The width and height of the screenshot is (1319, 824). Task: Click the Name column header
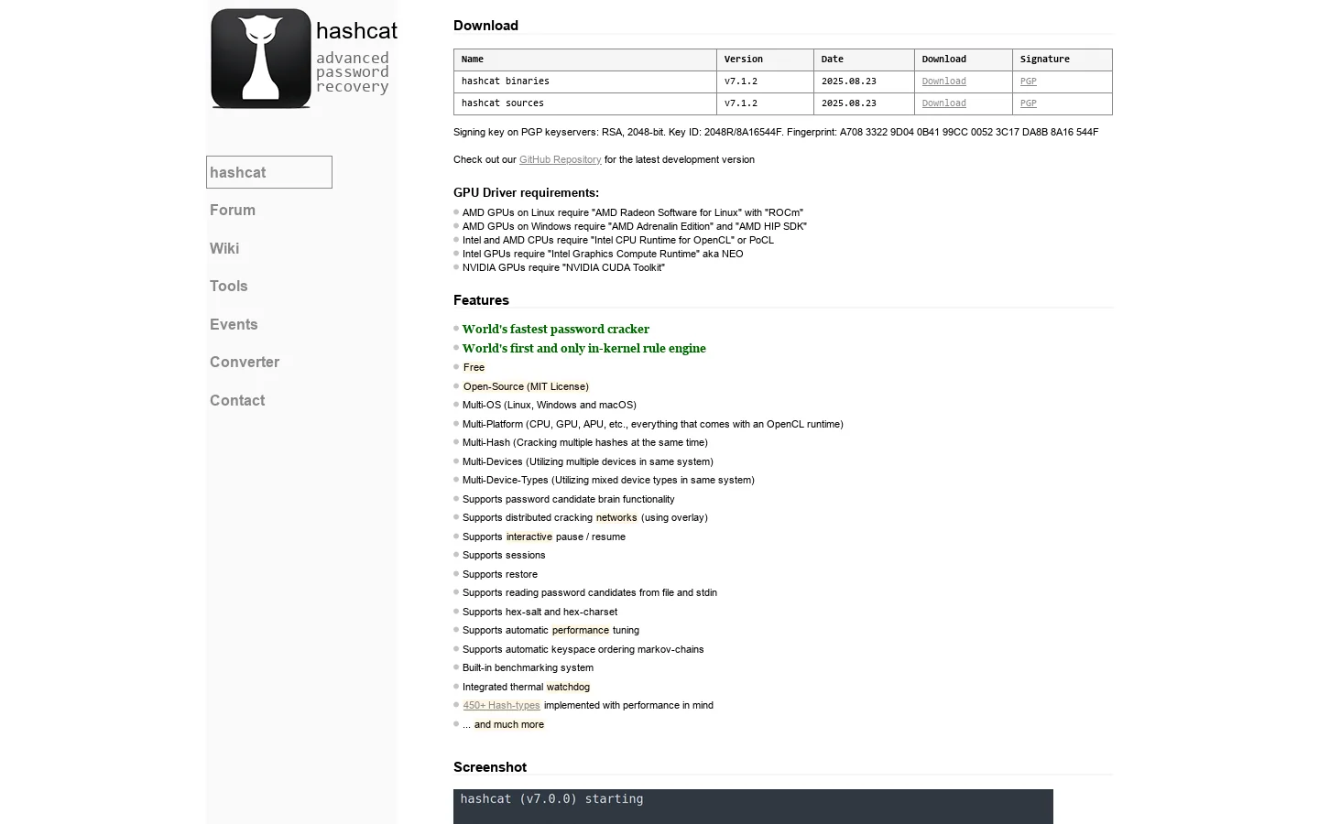coord(585,60)
